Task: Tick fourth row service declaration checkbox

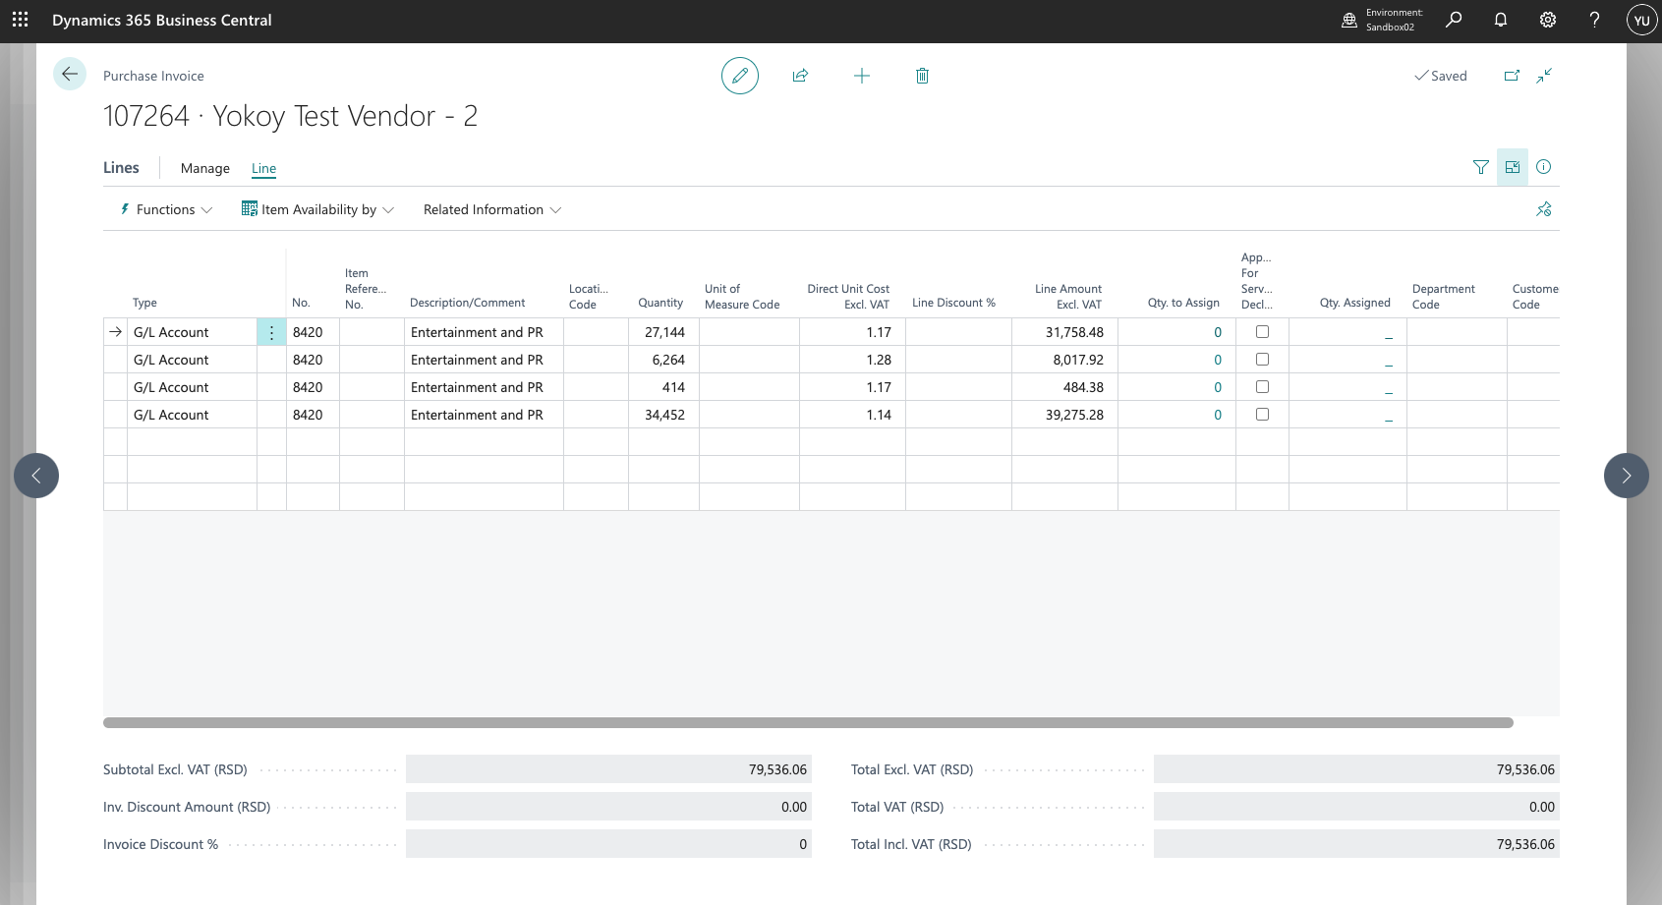Action: [x=1262, y=415]
